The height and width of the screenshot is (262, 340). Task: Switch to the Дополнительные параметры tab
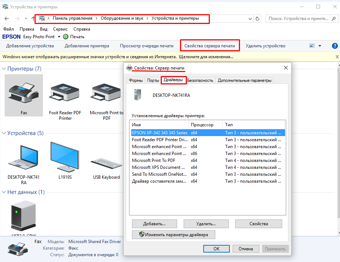(244, 80)
